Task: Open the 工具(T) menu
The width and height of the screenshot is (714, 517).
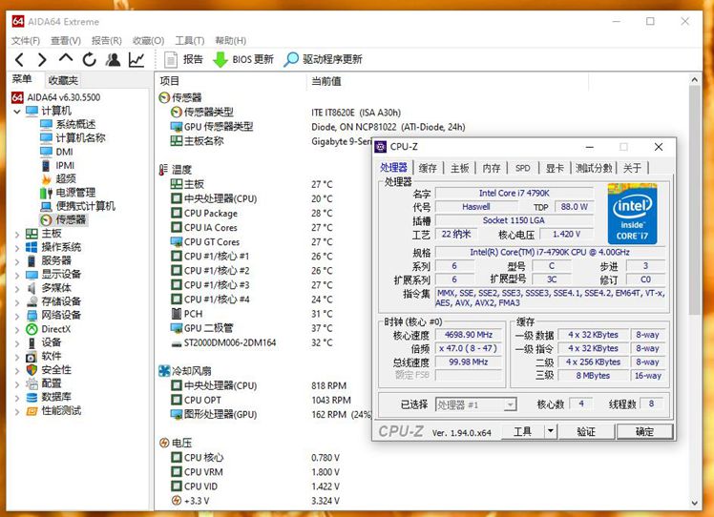Action: [190, 40]
